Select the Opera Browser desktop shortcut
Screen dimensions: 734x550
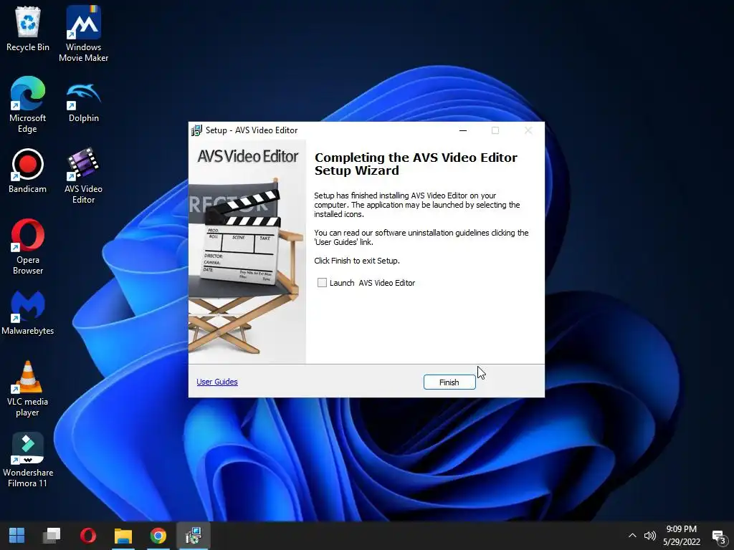[28, 247]
